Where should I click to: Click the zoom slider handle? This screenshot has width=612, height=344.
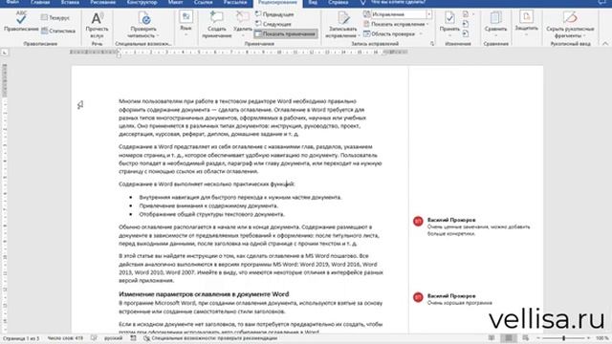(x=563, y=338)
